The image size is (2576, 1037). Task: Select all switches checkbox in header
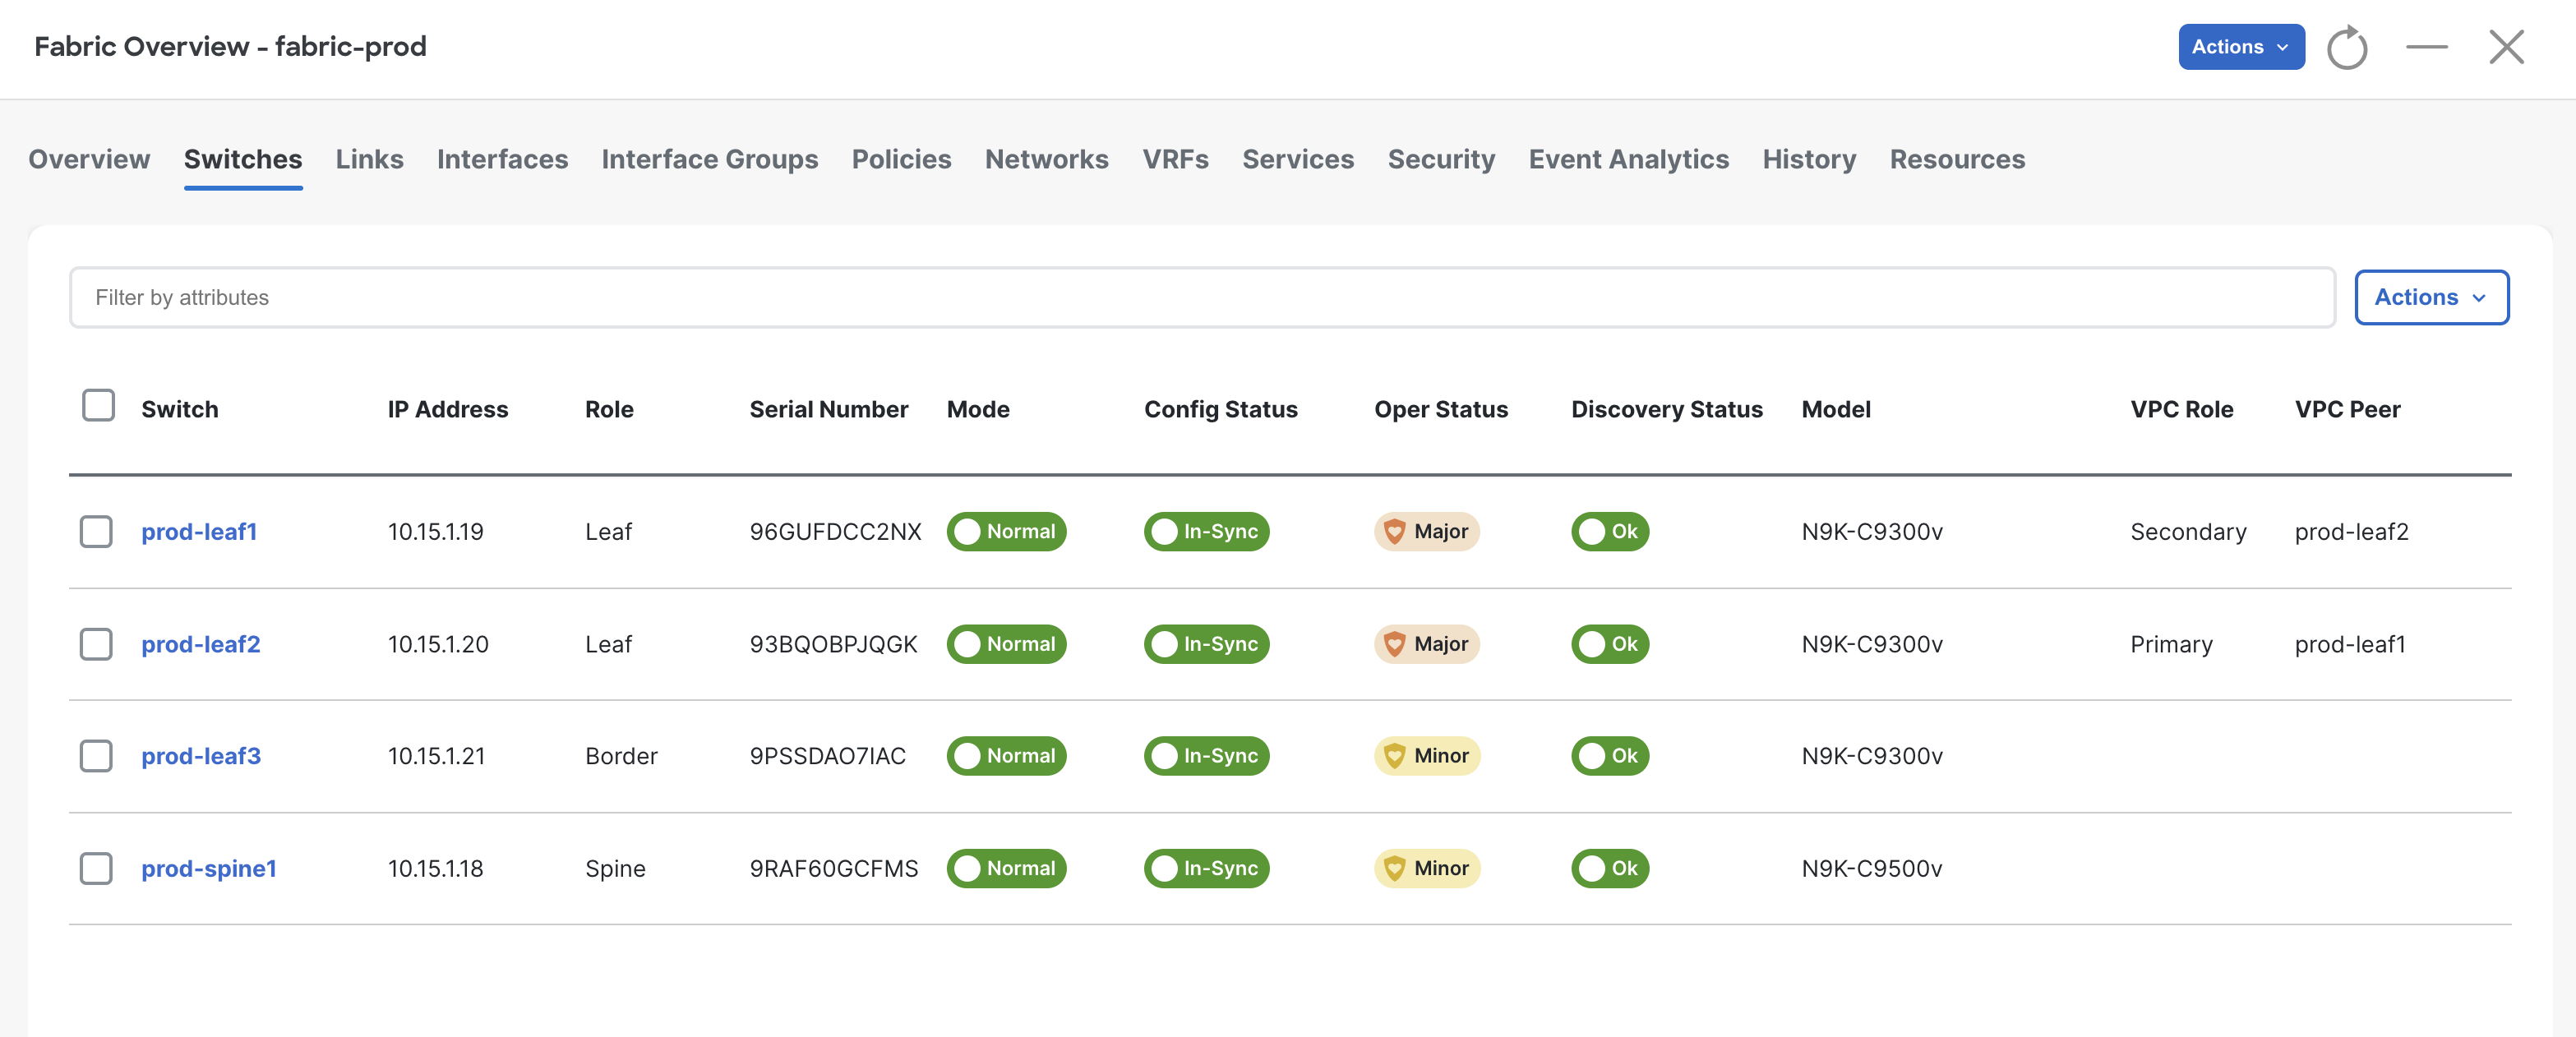(x=98, y=406)
